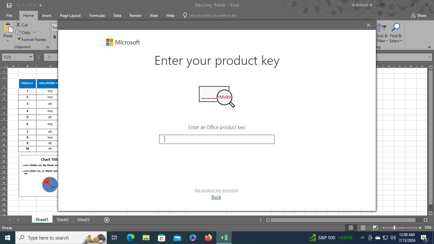Click the Office product key input field
The width and height of the screenshot is (434, 244).
click(217, 139)
